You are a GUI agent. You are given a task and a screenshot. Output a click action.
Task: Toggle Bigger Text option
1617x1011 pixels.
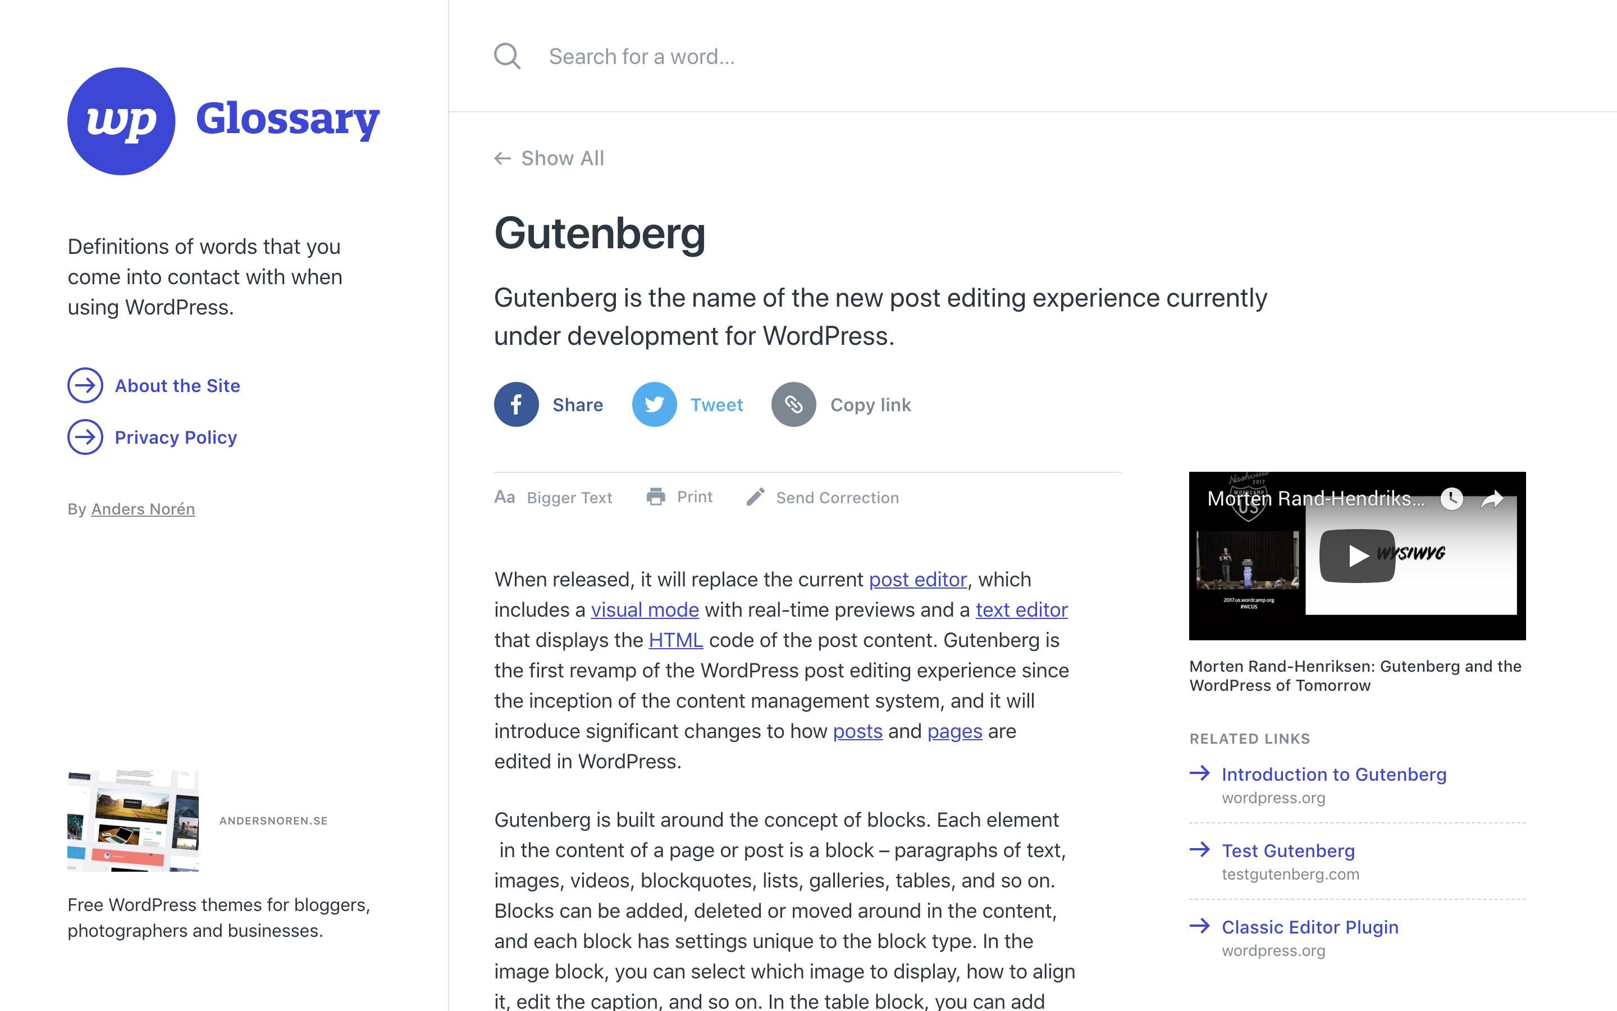(552, 498)
